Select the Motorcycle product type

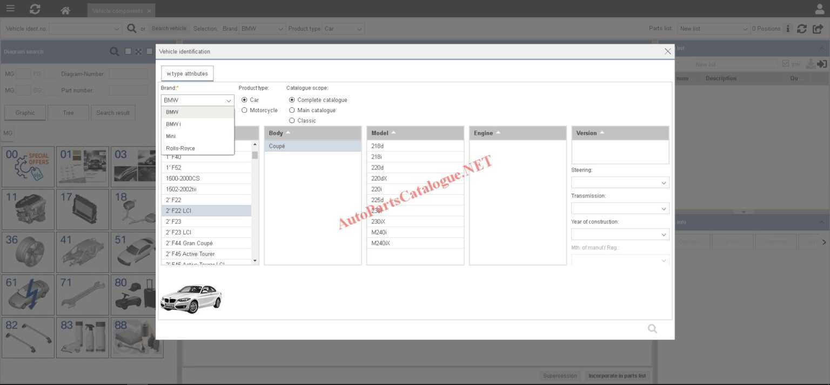coord(245,111)
